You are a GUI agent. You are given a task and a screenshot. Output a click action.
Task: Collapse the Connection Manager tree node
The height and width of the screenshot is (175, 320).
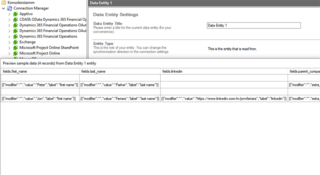pos(3,8)
